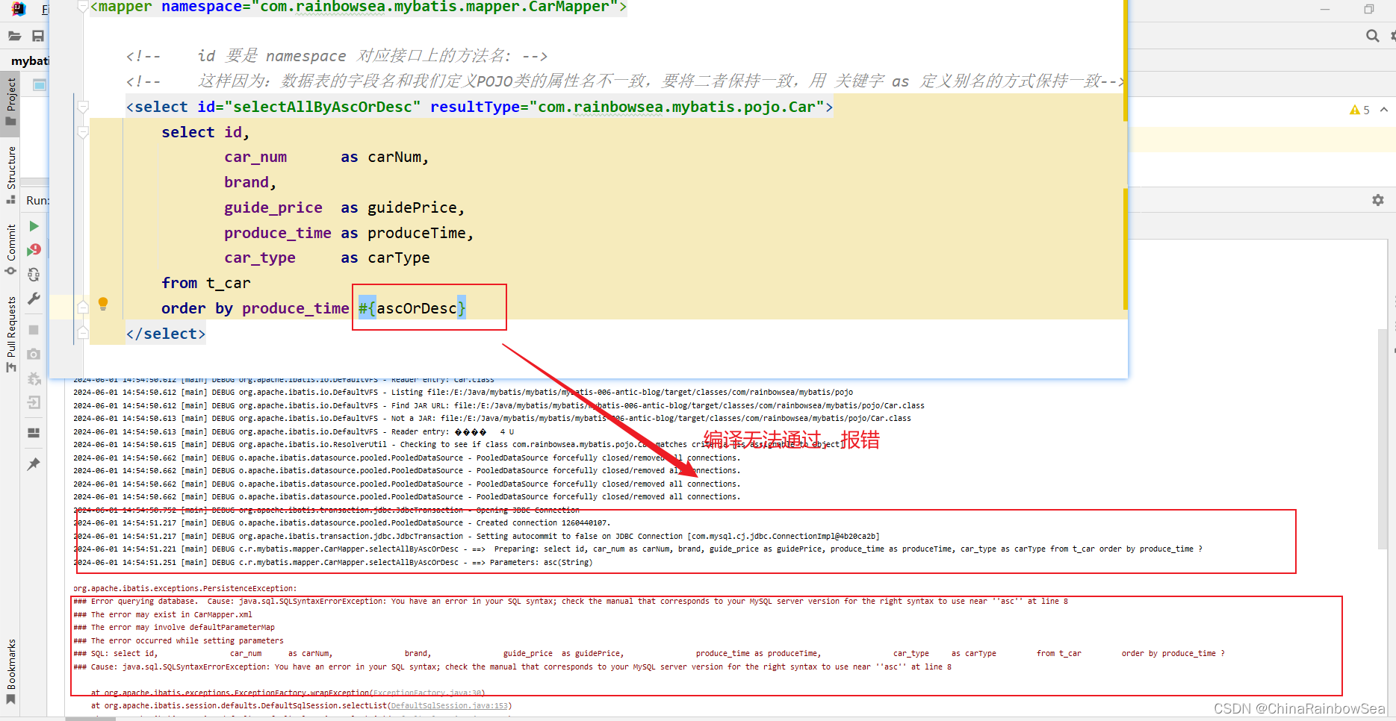Click the yellow lightbulb intention icon

click(103, 304)
